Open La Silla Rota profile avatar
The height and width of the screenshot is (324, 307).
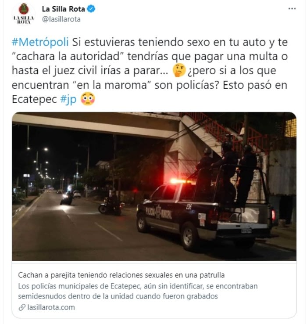(x=24, y=14)
